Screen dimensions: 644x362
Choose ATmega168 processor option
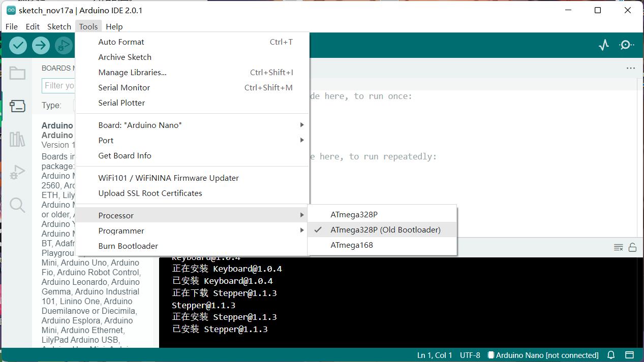tap(352, 245)
